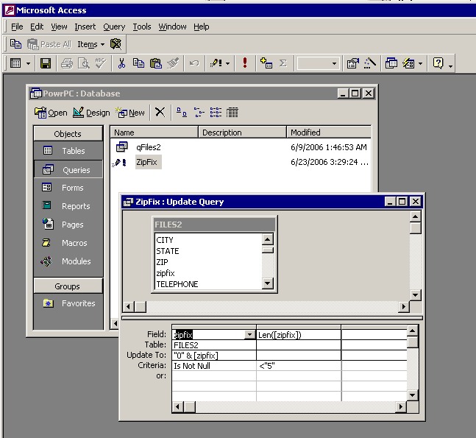476x438 pixels.
Task: Switch to List view
Action: click(216, 112)
